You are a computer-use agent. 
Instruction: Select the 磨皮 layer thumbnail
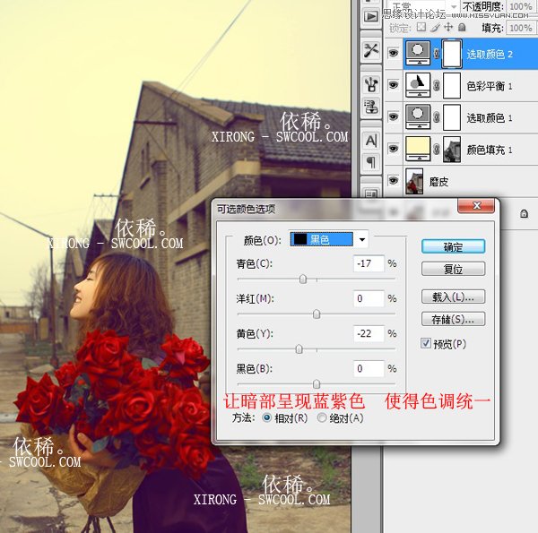pos(414,181)
